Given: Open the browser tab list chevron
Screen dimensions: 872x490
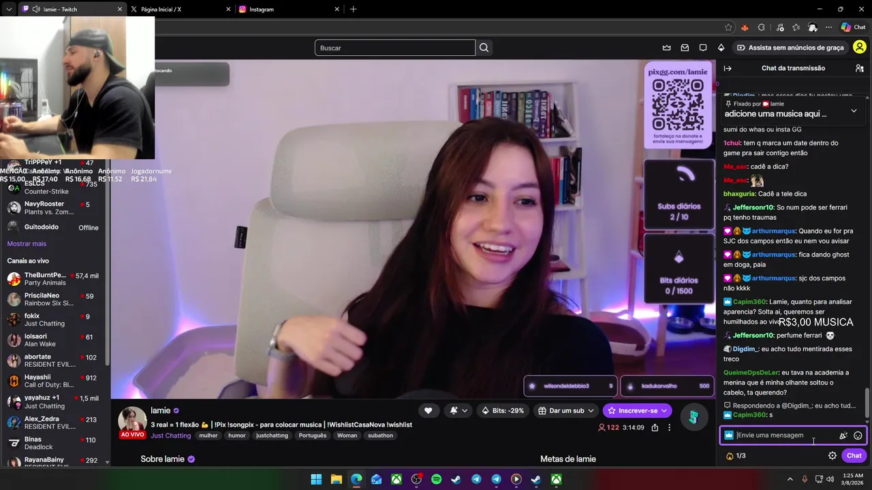Looking at the screenshot, I should 9,10.
